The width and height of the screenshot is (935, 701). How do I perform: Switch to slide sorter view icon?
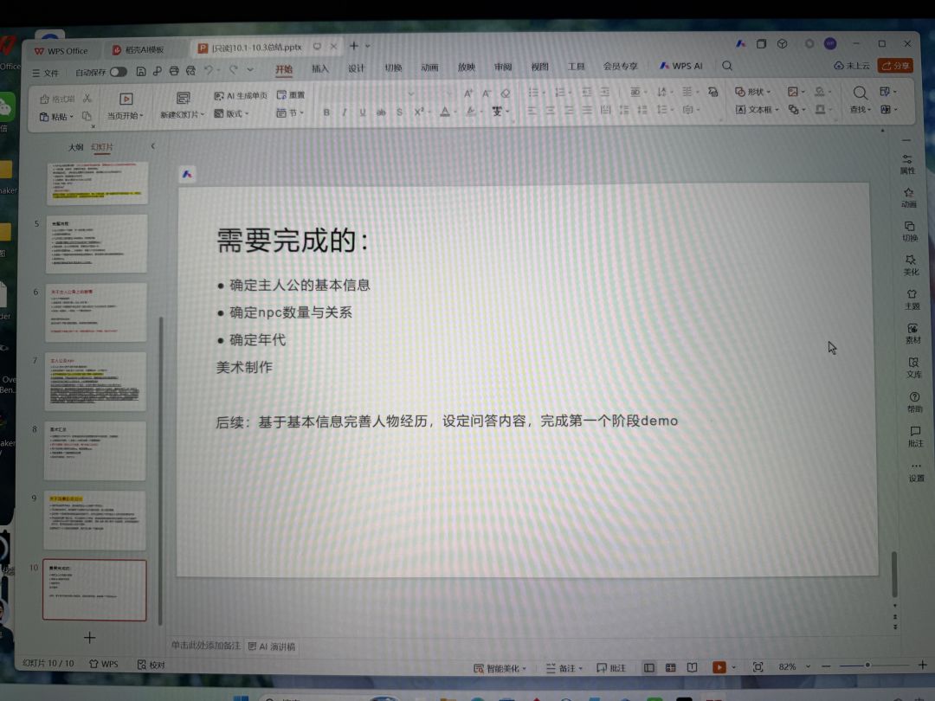click(x=670, y=667)
